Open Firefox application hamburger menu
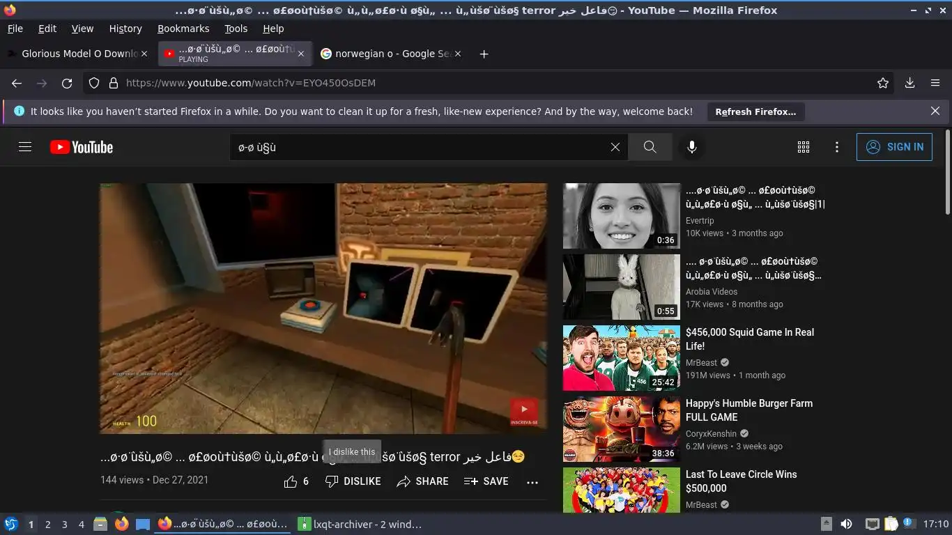Screen dimensions: 952x535 point(935,83)
